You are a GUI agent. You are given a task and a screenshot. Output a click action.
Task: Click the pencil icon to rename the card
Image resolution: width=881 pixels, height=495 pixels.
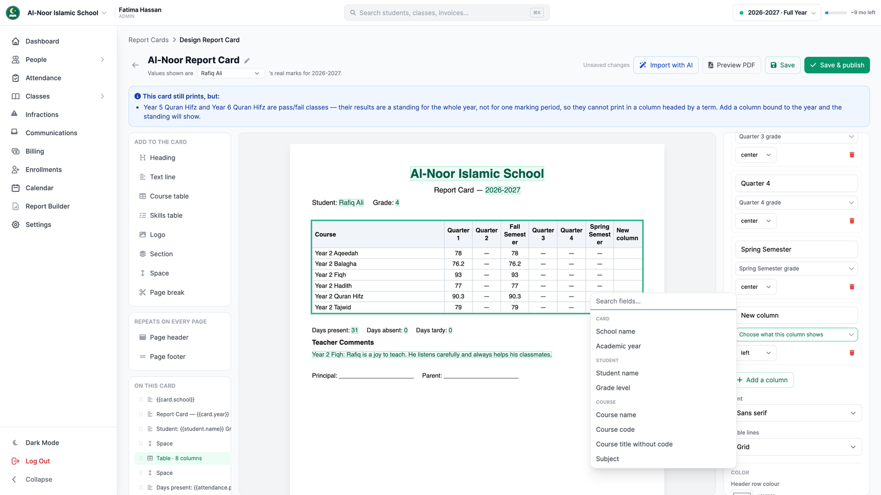pos(247,61)
